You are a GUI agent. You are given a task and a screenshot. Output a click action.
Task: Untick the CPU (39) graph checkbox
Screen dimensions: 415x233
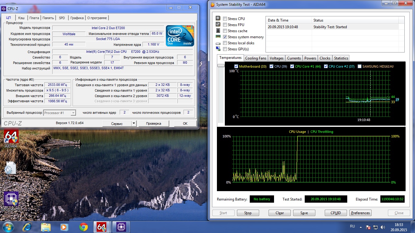[272, 66]
